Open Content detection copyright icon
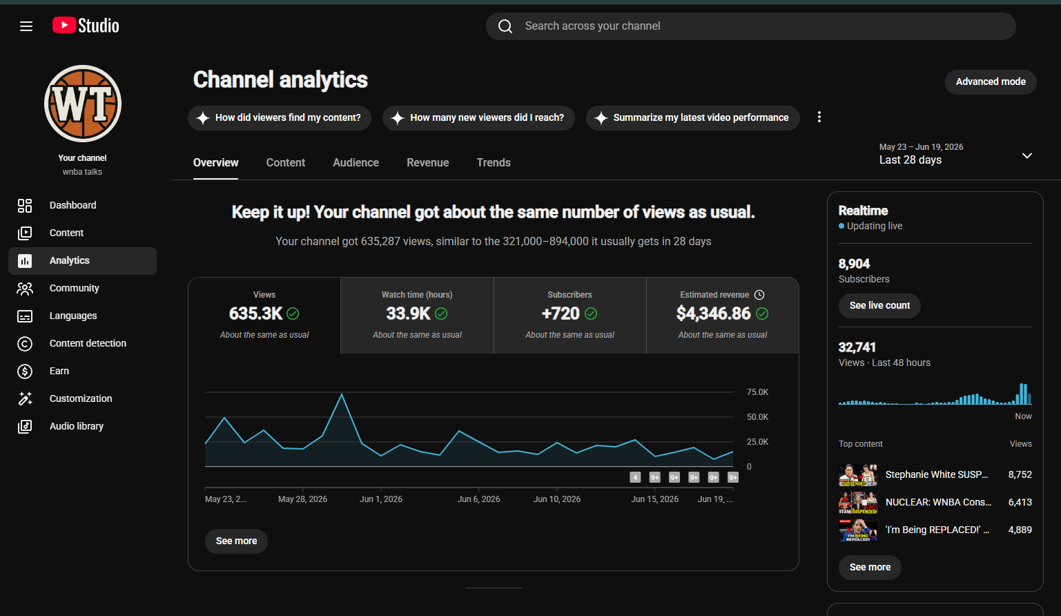Screen dimensions: 1061x616 [25, 343]
